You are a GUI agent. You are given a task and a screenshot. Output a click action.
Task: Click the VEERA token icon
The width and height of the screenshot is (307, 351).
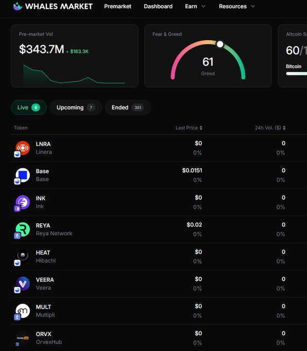23,283
